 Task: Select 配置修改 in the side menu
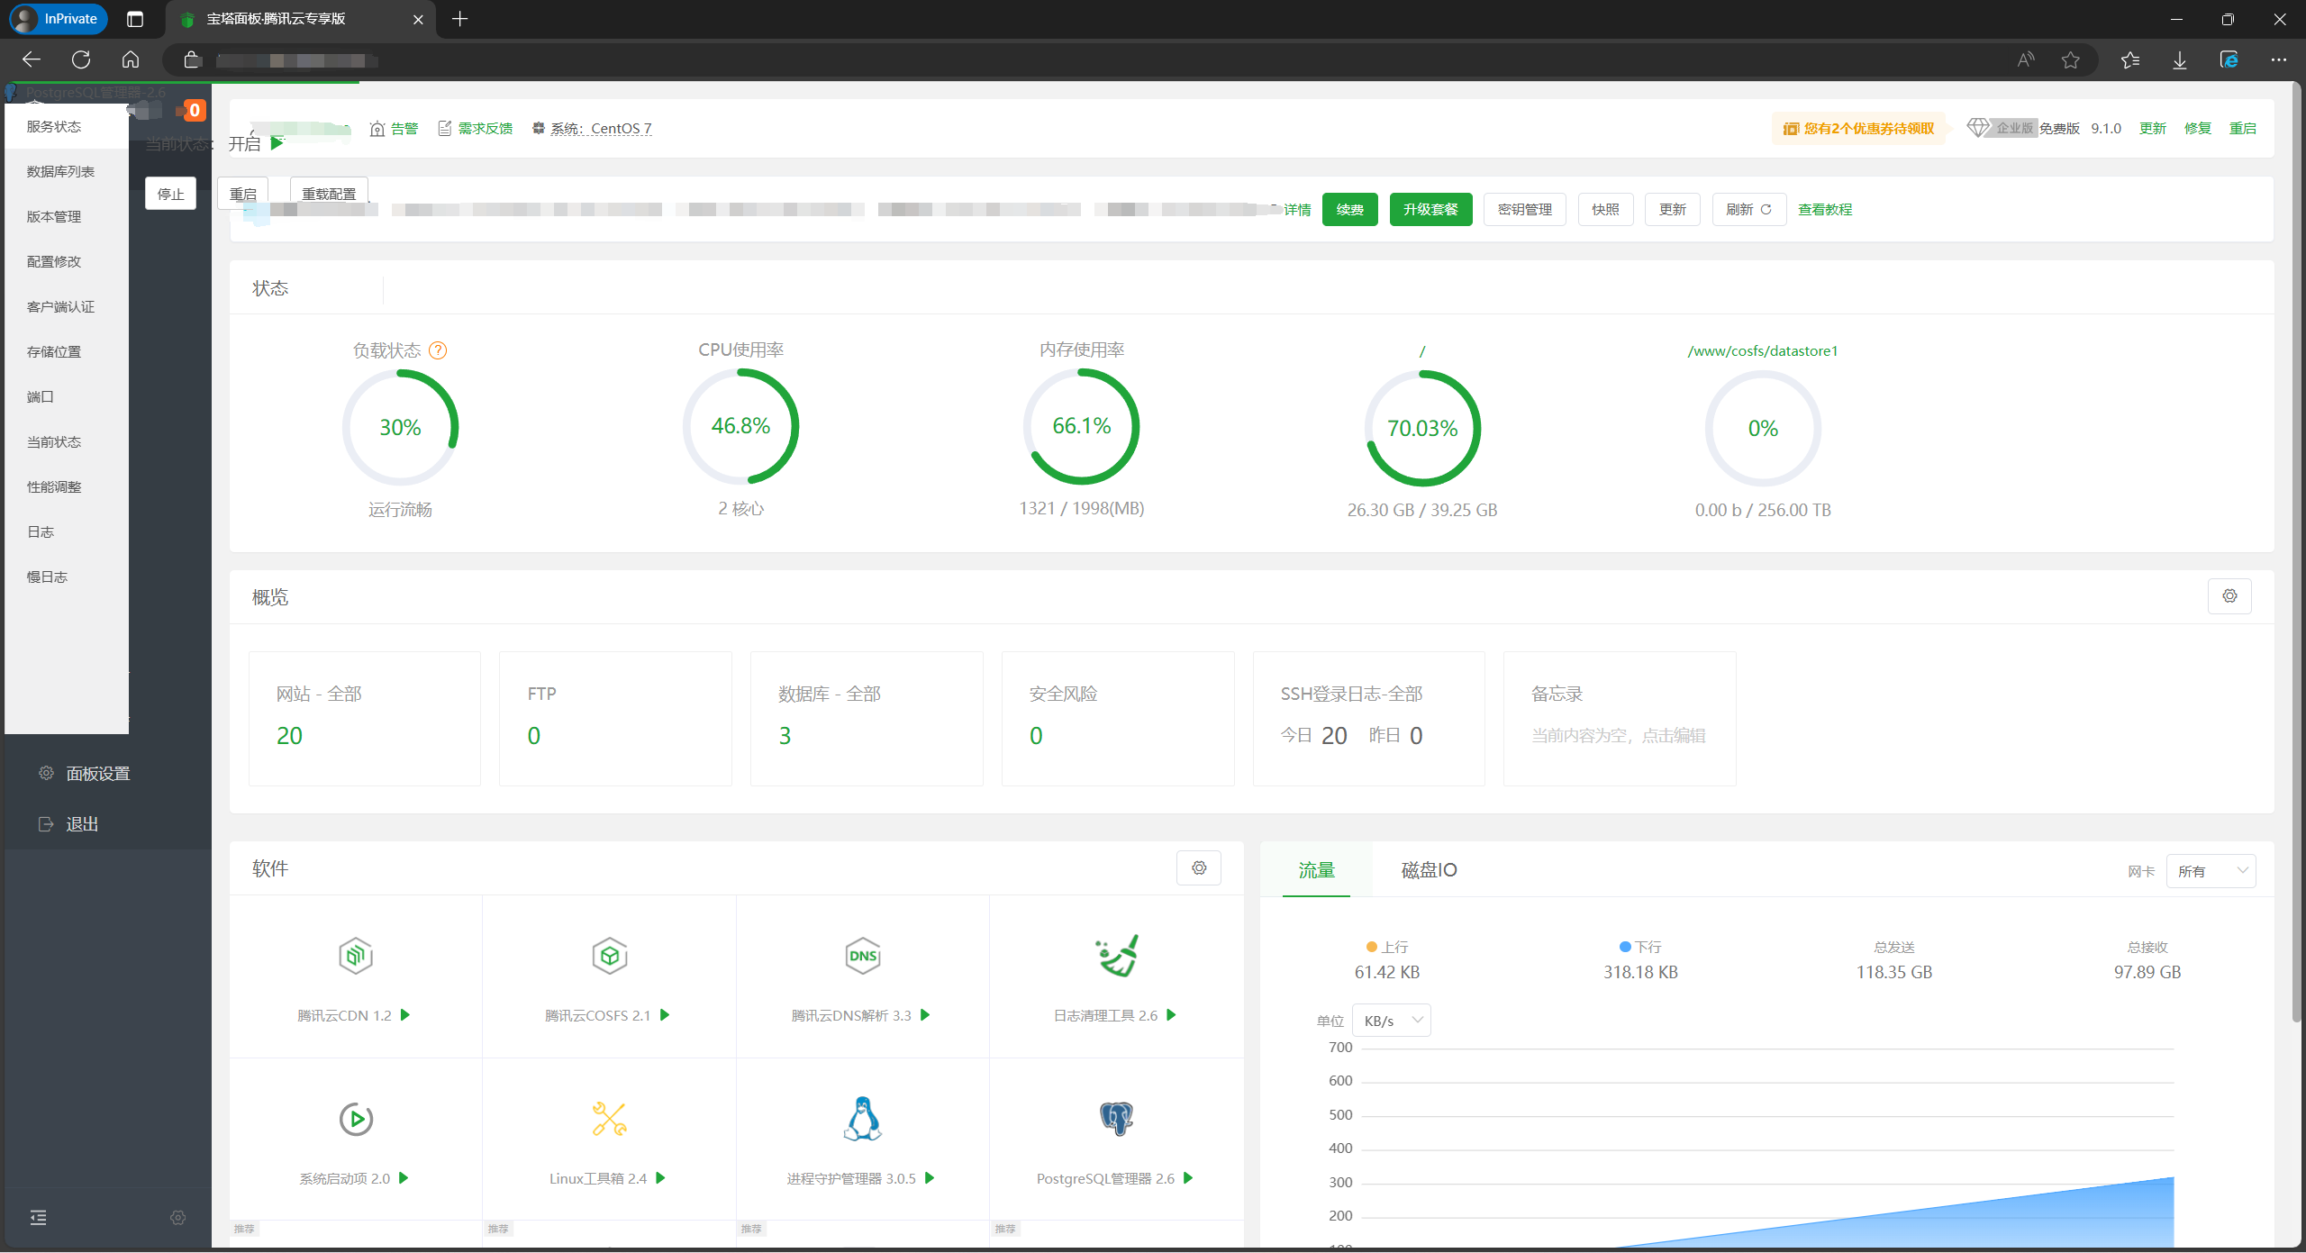67,261
